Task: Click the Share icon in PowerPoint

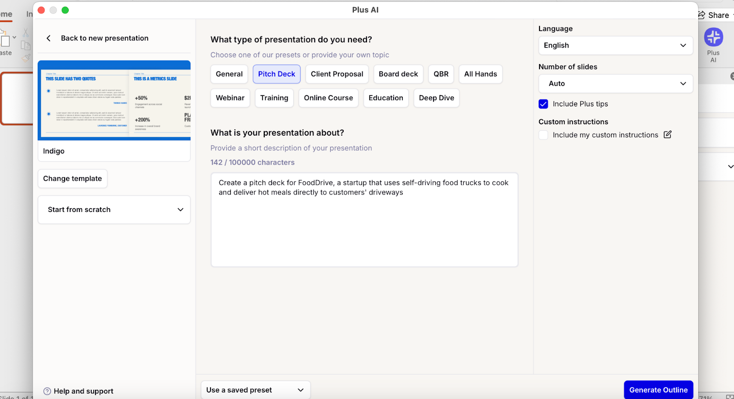Action: point(701,15)
